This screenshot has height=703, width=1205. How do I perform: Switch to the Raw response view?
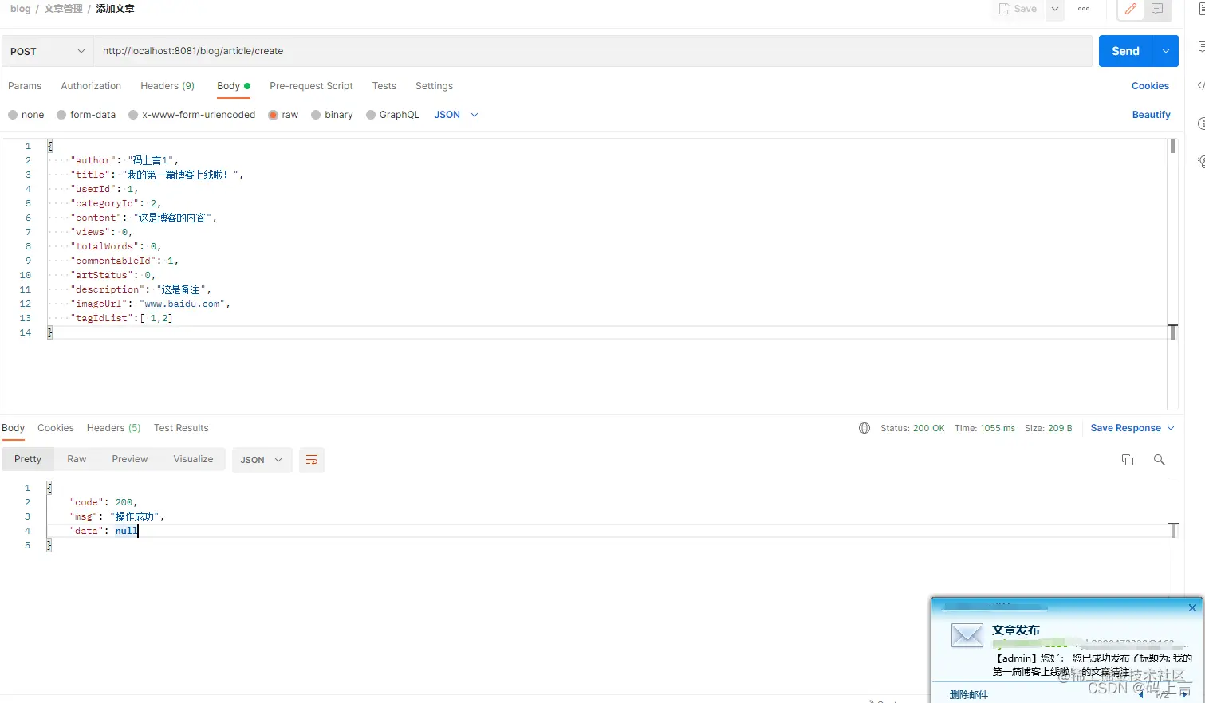click(x=77, y=459)
